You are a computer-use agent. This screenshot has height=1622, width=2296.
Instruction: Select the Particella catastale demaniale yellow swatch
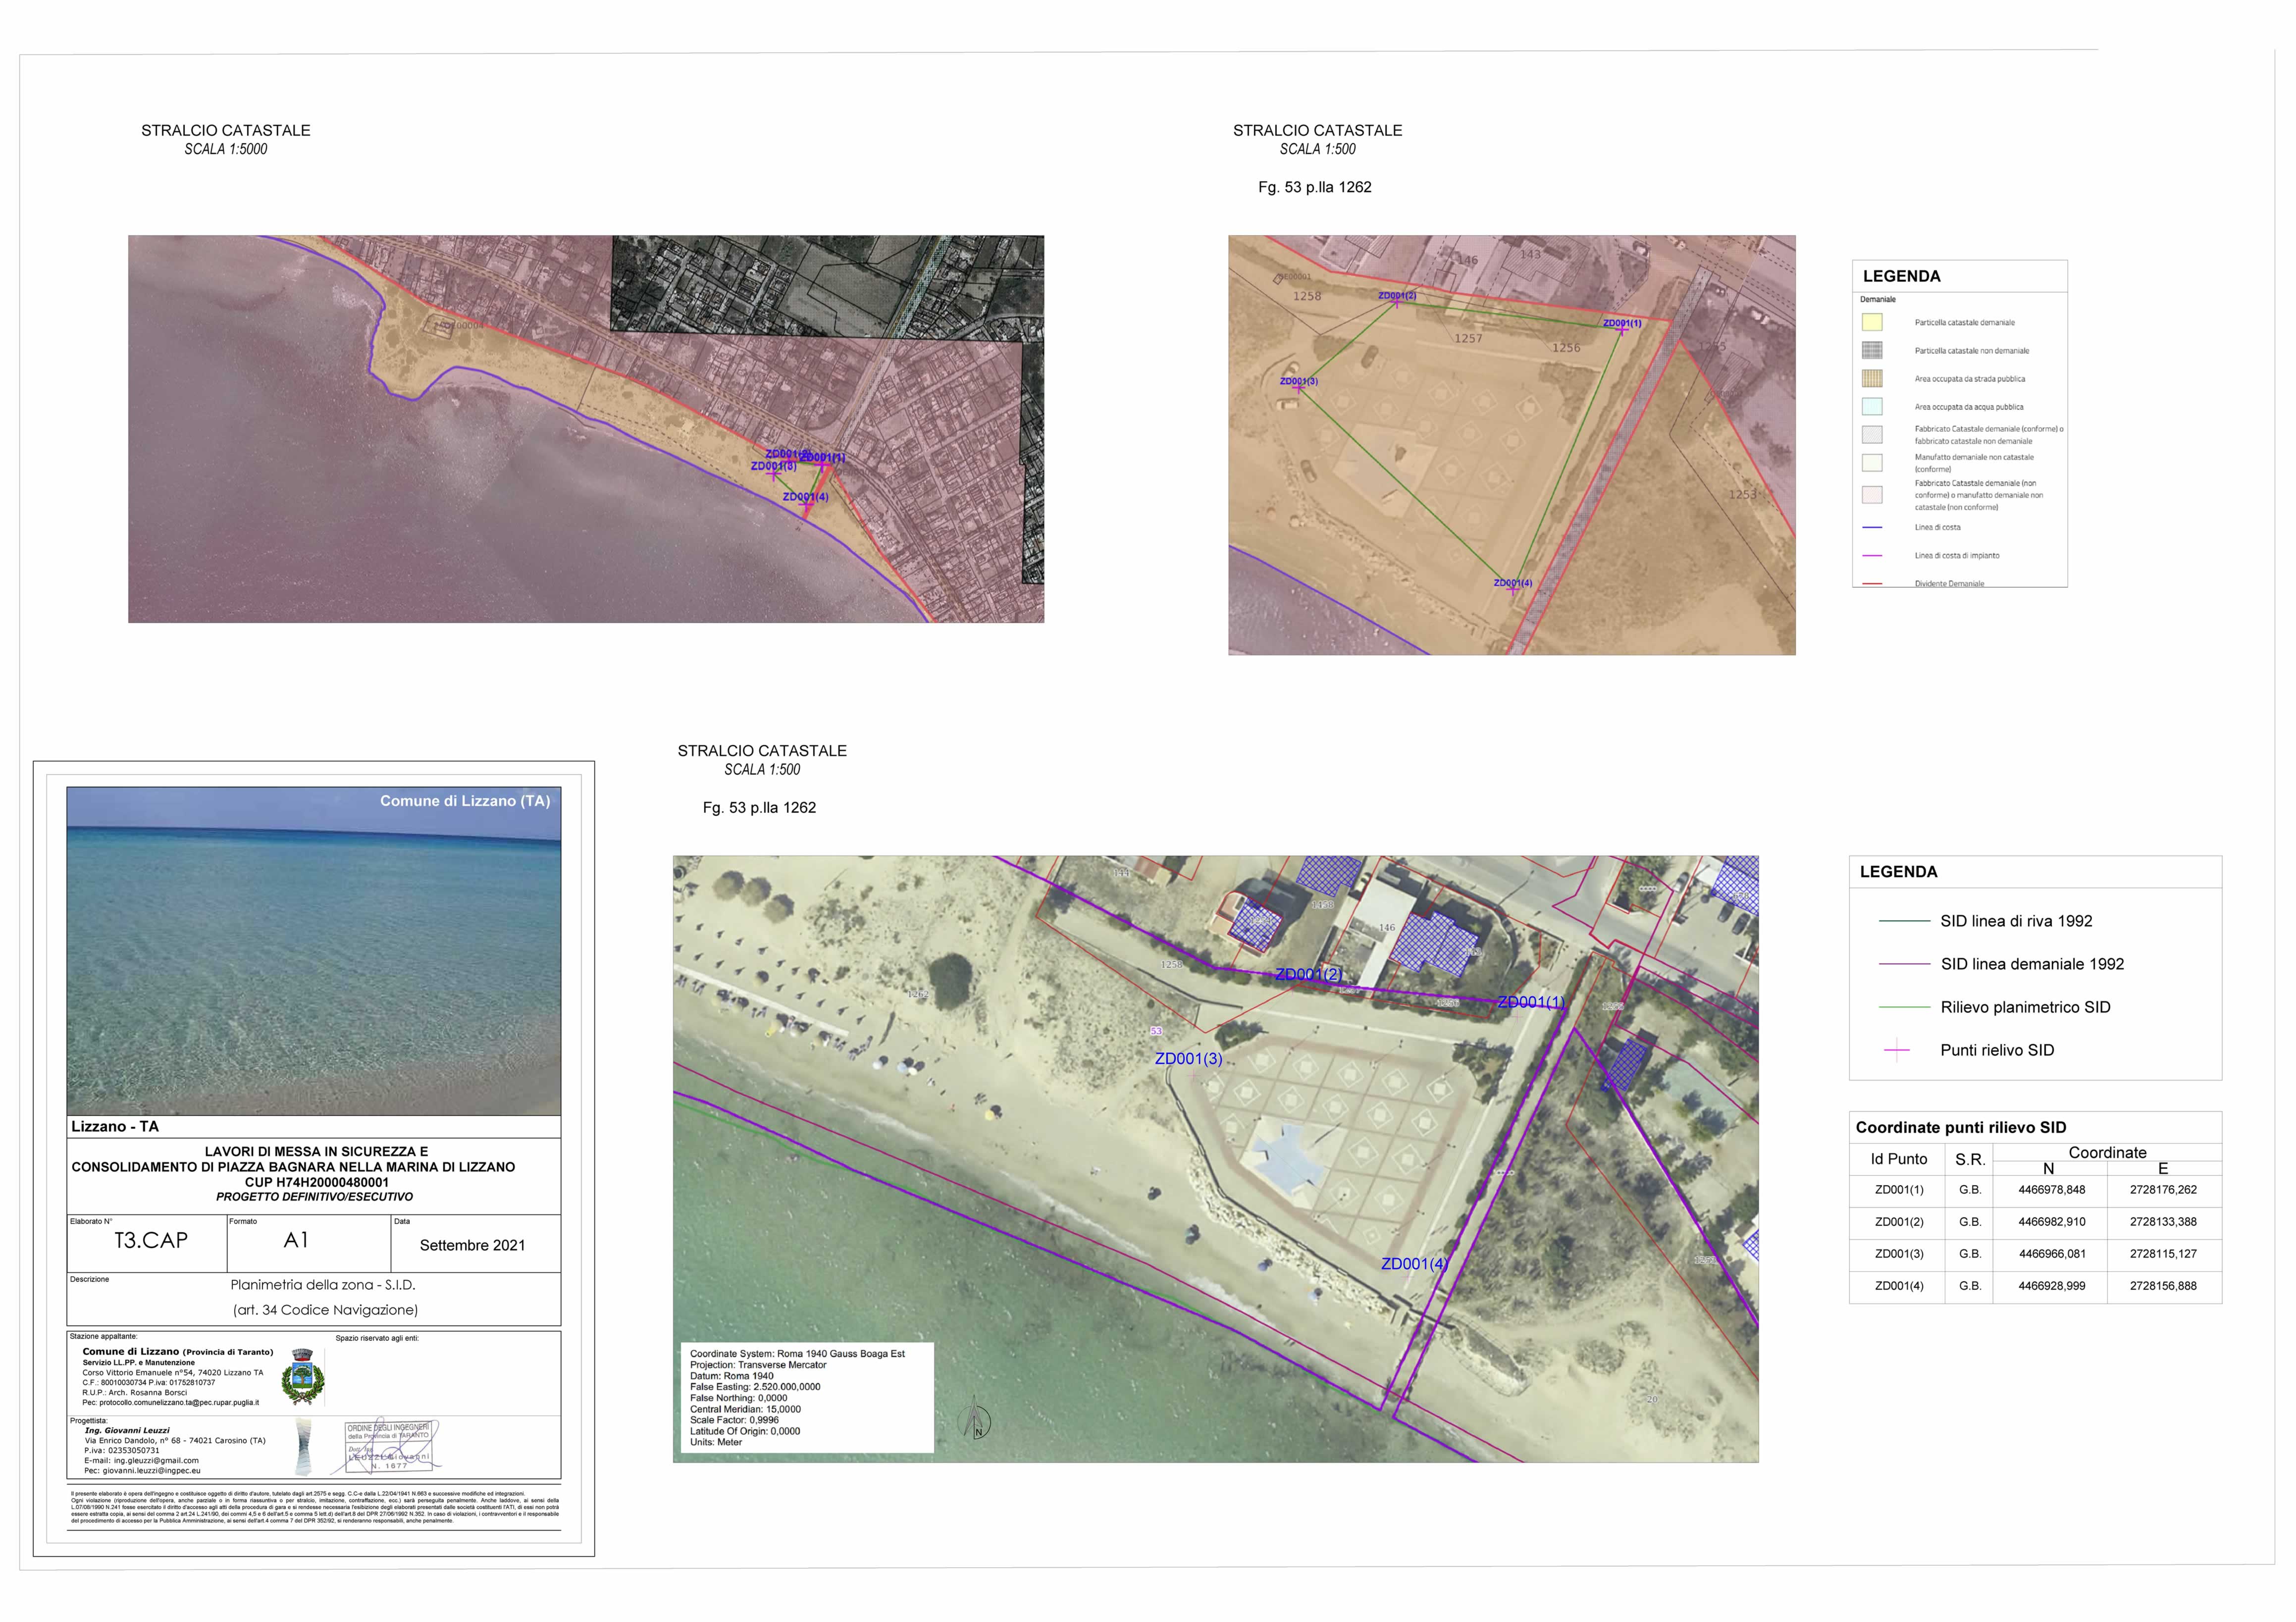[1873, 322]
